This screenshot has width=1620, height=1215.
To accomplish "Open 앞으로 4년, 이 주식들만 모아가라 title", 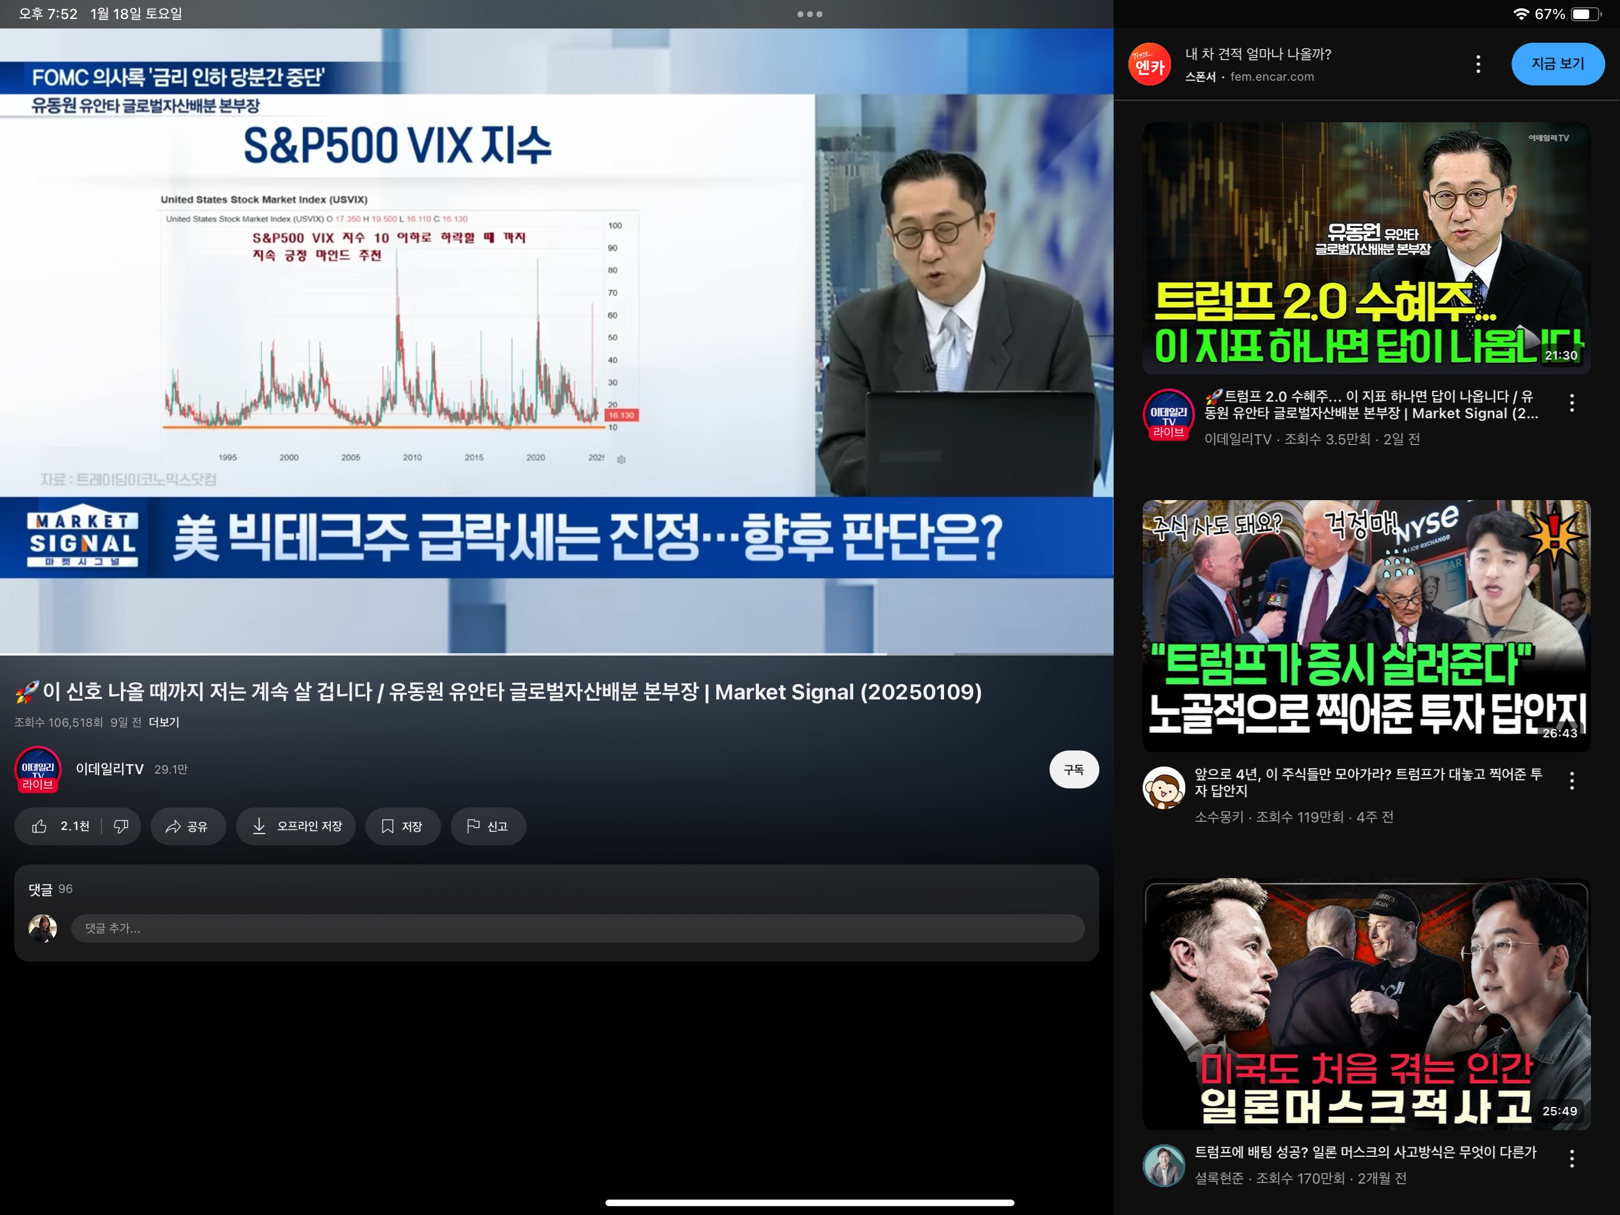I will 1368,782.
